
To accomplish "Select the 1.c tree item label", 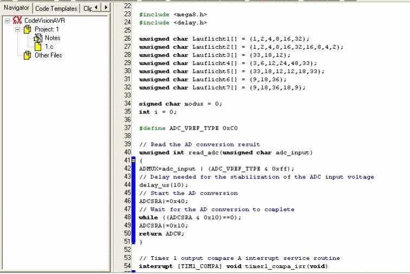I will click(x=49, y=47).
